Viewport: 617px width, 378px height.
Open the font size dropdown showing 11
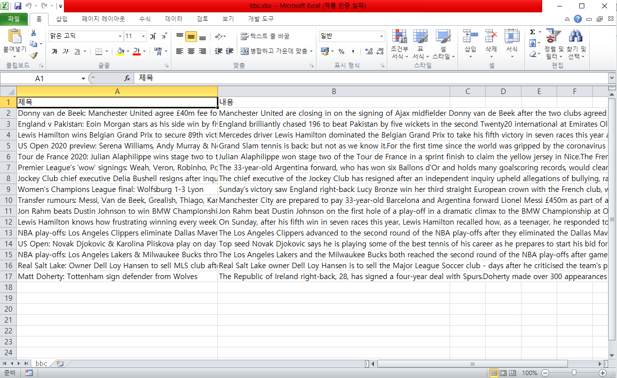[x=144, y=36]
